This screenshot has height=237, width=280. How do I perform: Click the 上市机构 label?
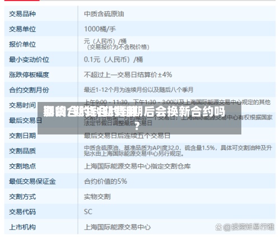coord(22,227)
